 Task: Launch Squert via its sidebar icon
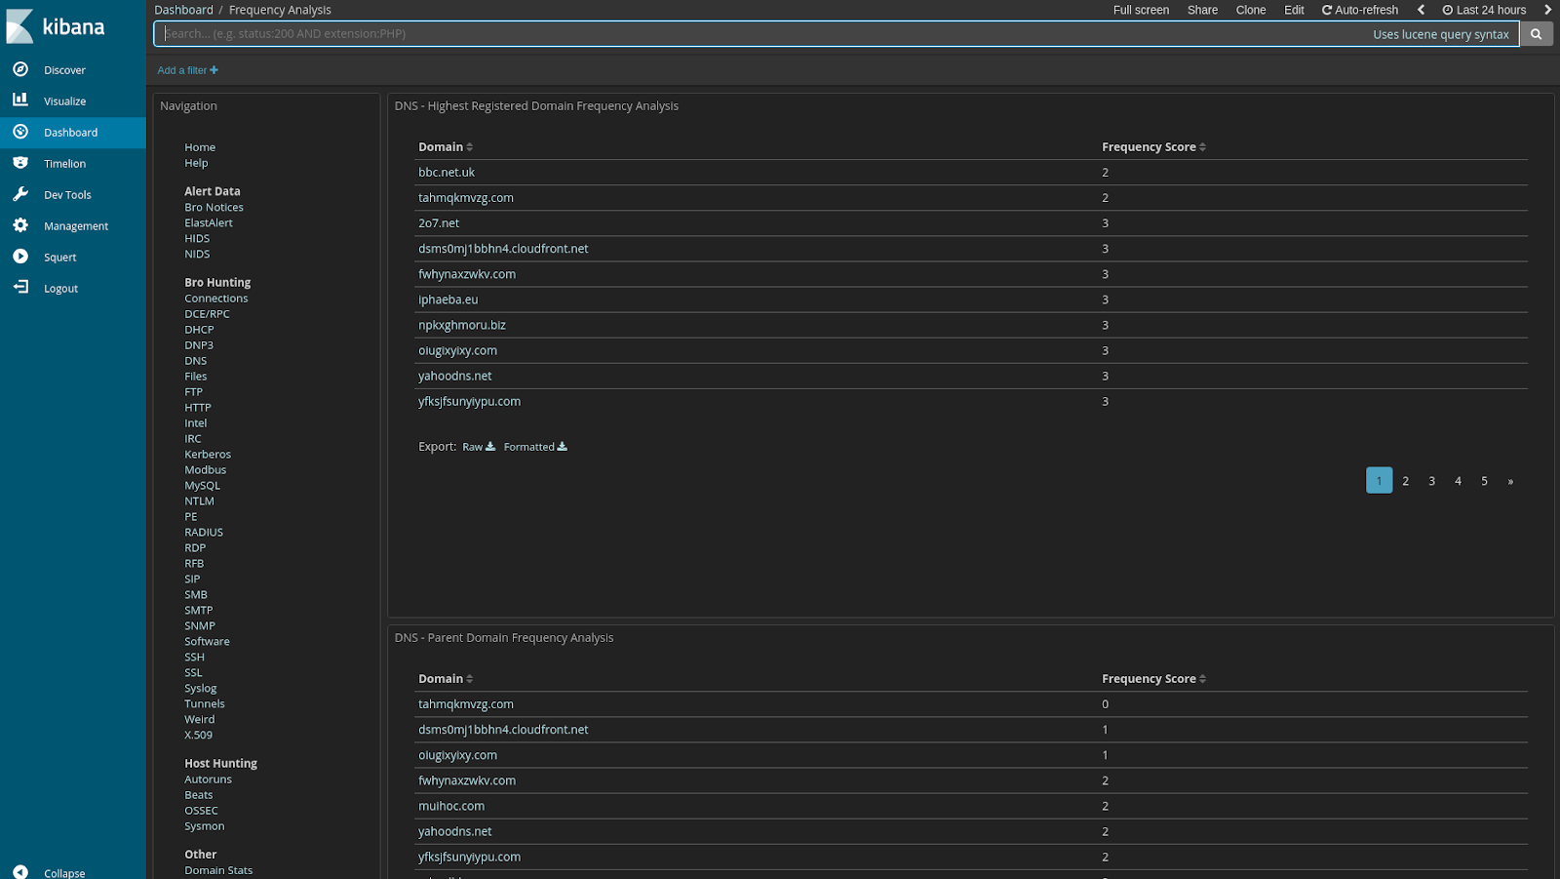point(21,257)
